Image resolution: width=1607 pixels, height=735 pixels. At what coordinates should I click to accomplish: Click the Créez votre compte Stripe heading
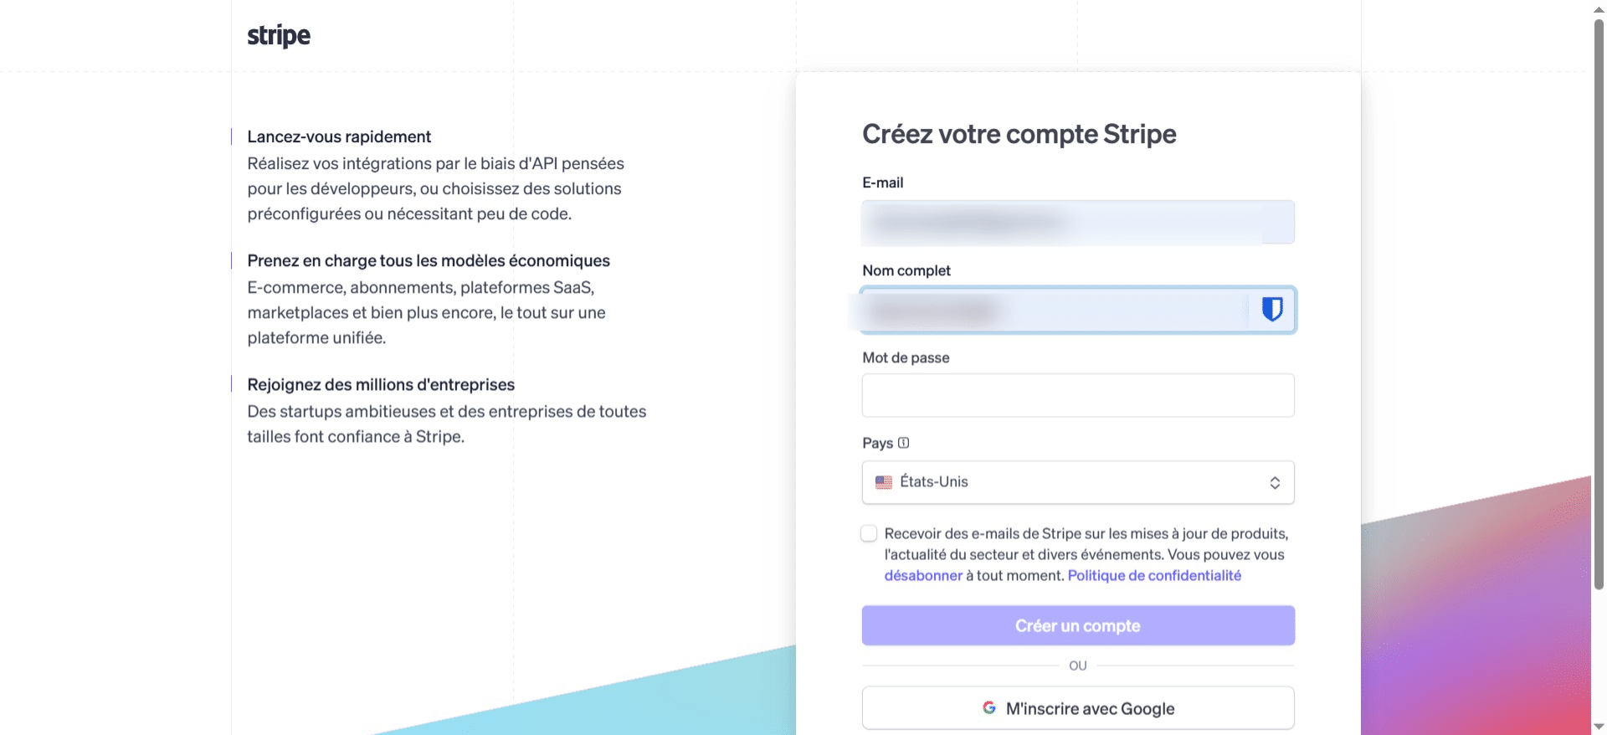(1019, 134)
